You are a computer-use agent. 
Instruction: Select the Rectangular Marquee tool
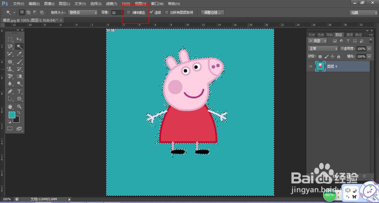point(10,39)
